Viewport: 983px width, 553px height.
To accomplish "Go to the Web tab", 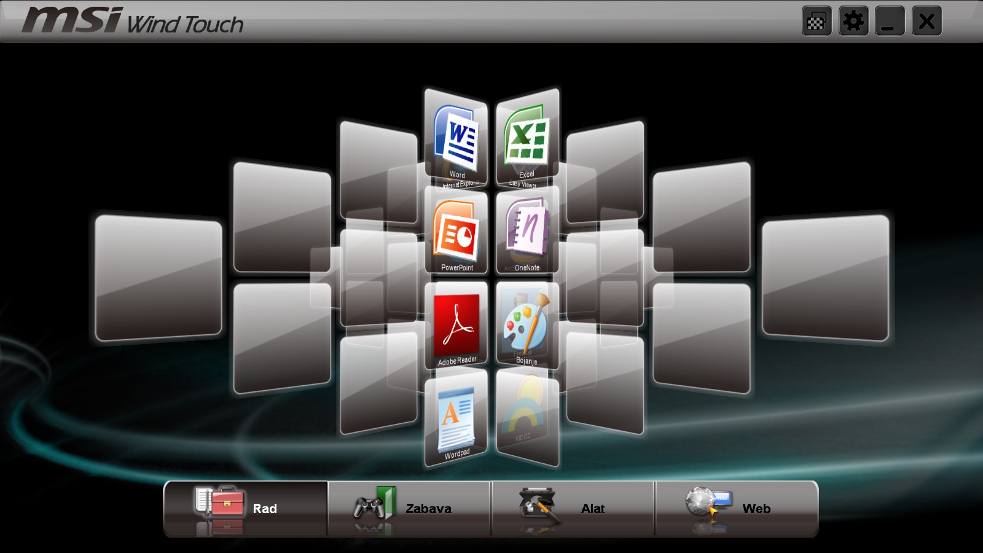I will click(737, 509).
